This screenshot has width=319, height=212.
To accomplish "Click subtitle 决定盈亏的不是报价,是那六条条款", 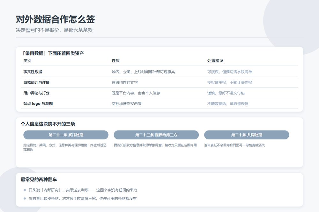I will (54, 30).
